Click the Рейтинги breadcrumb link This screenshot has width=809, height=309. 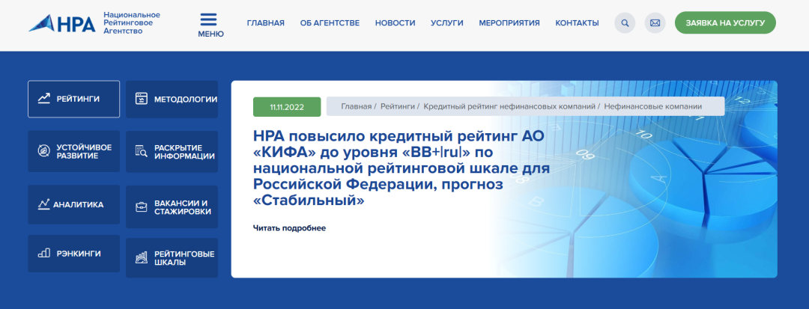397,107
